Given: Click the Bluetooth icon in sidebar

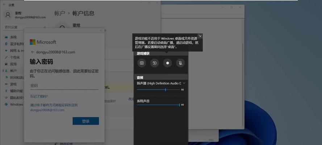Looking at the screenshot, I should (x=6, y=44).
